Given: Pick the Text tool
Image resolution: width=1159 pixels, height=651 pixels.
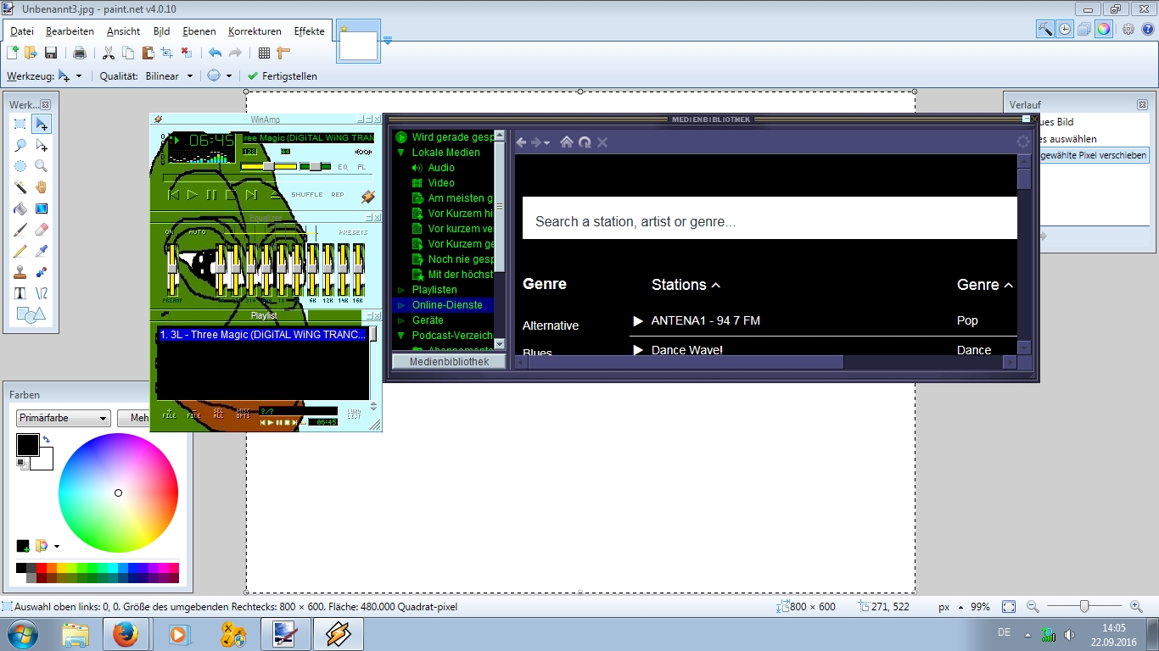Looking at the screenshot, I should coord(20,293).
